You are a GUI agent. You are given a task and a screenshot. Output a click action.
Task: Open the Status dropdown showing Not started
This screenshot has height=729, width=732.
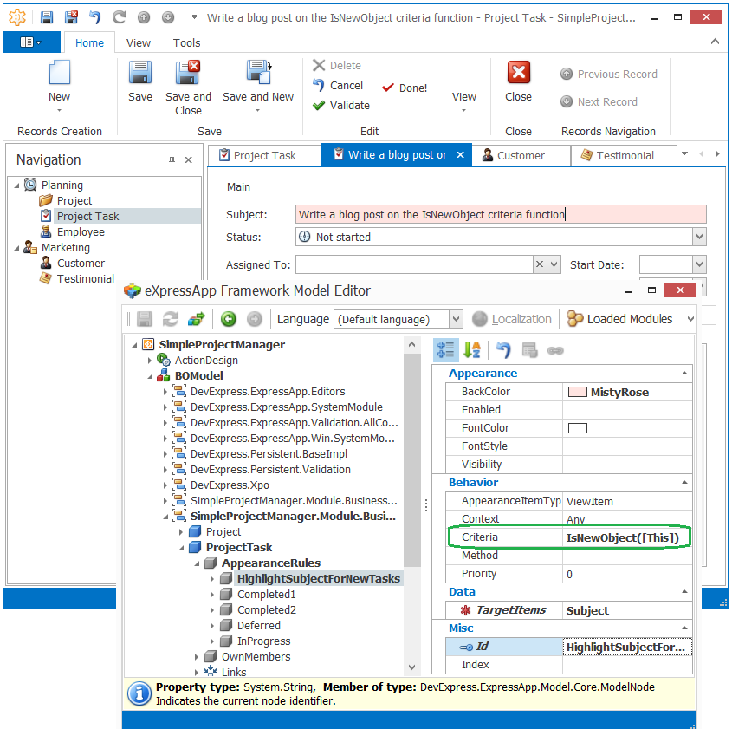[x=705, y=237]
